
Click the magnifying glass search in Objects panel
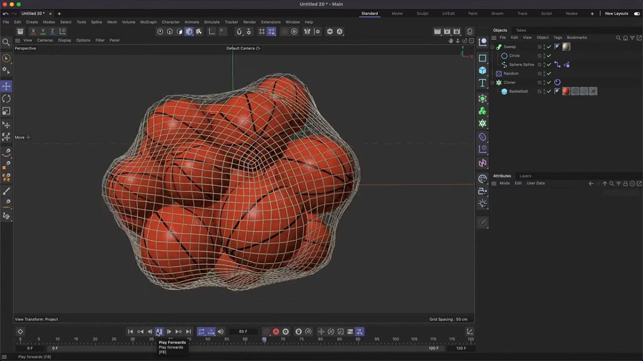coord(618,37)
